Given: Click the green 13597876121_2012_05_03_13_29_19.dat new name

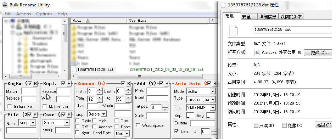Looking at the screenshot, I should click(167, 69).
